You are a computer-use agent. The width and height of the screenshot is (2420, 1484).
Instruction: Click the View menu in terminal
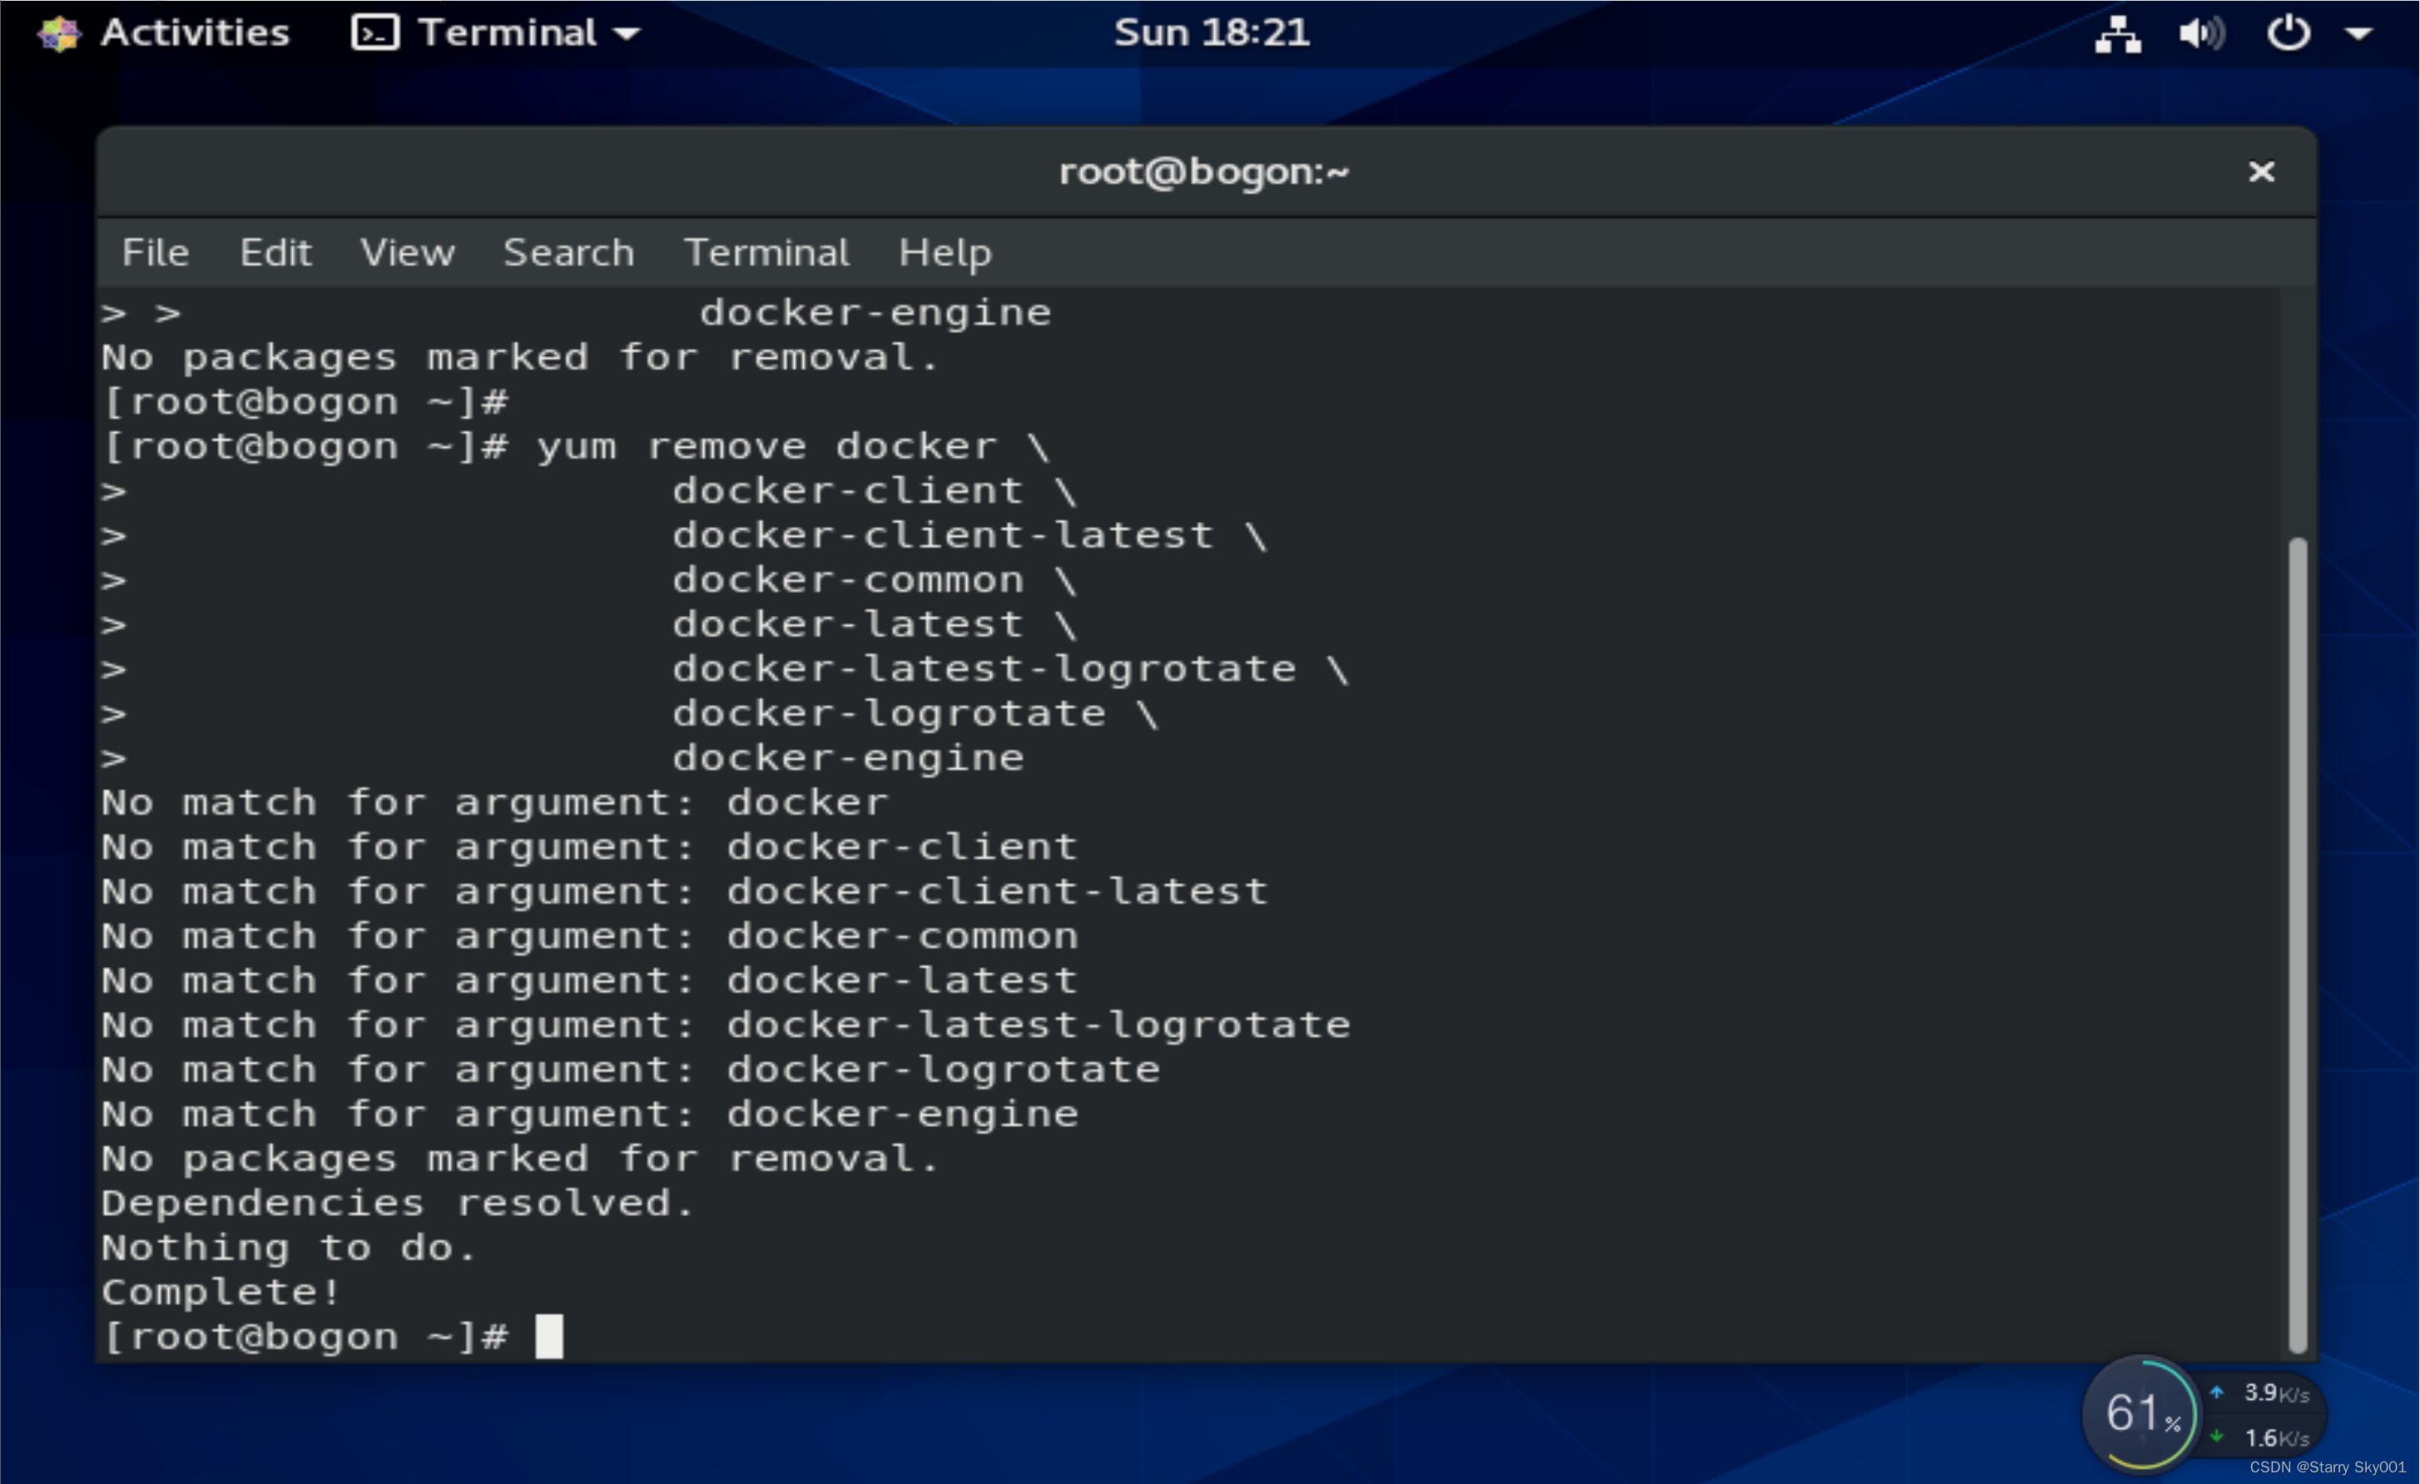[x=406, y=251]
